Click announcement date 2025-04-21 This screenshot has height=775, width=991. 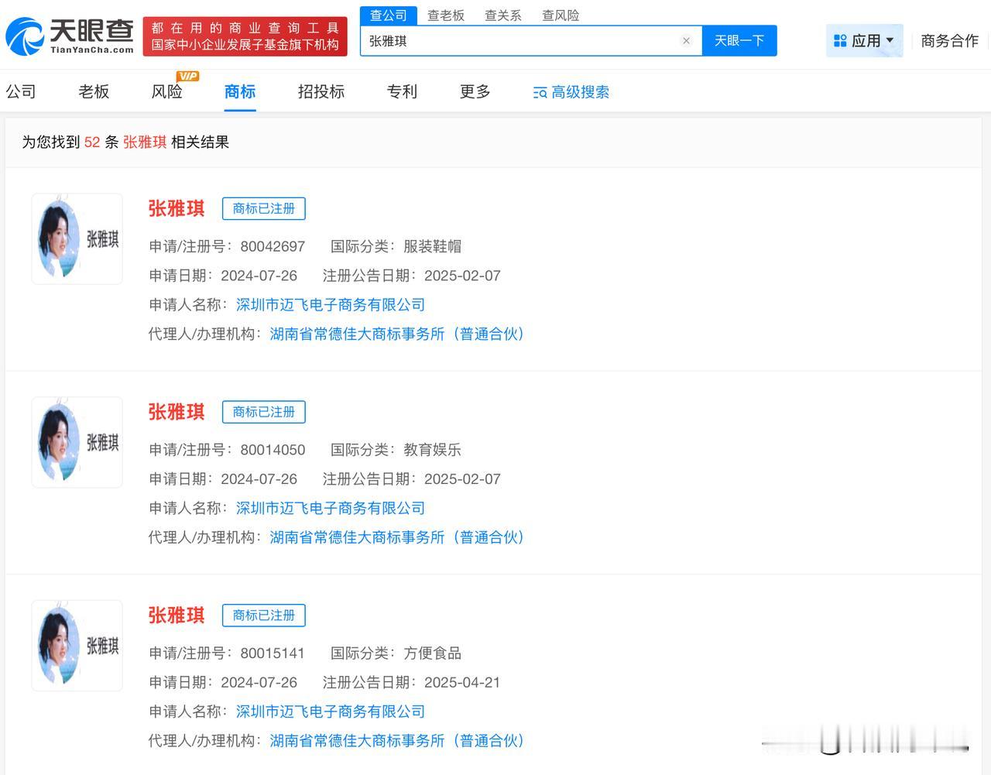462,683
